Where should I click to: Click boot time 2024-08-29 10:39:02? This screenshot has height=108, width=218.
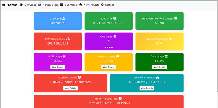[108, 23]
